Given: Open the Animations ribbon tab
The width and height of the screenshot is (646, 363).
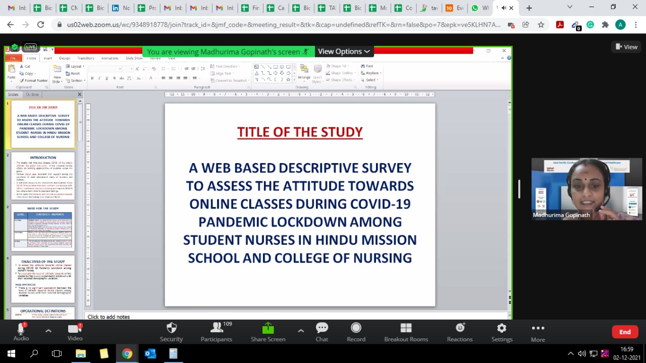Looking at the screenshot, I should click(x=110, y=58).
